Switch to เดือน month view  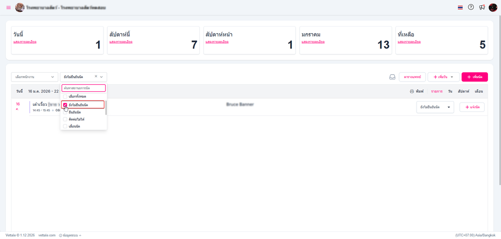click(479, 91)
